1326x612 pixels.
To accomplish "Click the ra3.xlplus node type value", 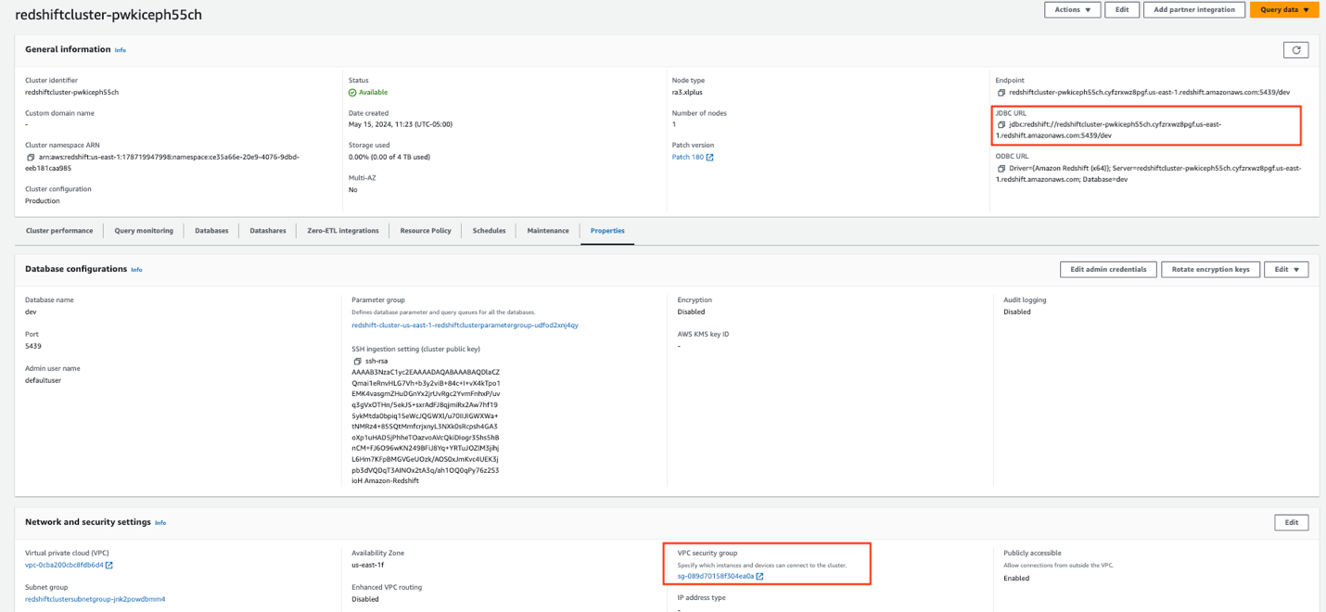I will point(687,93).
